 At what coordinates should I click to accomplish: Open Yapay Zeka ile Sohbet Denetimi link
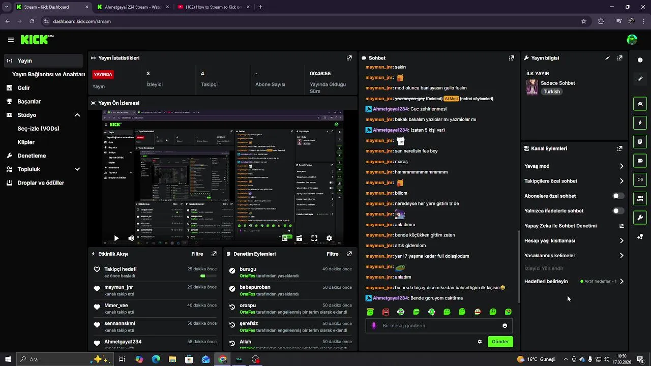tap(574, 226)
